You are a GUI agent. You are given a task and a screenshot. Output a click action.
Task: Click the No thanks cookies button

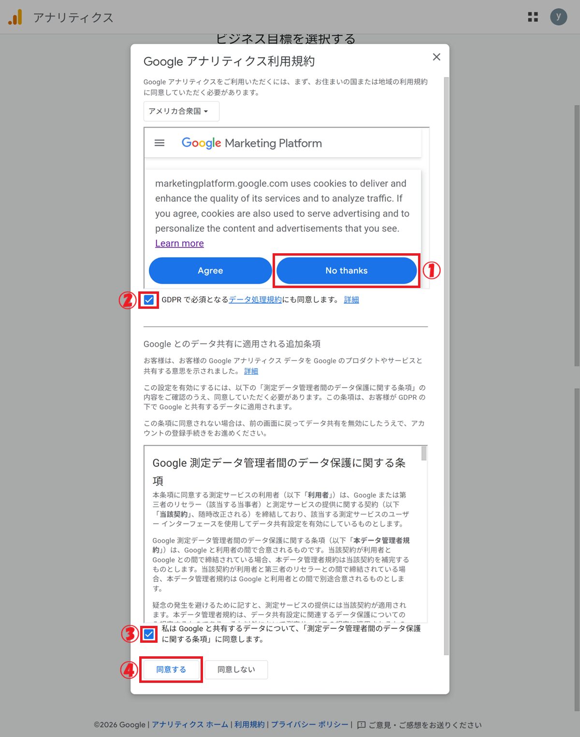[x=346, y=271]
